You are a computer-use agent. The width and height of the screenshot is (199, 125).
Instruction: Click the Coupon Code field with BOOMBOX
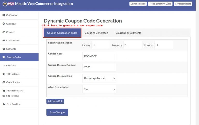tap(99, 56)
